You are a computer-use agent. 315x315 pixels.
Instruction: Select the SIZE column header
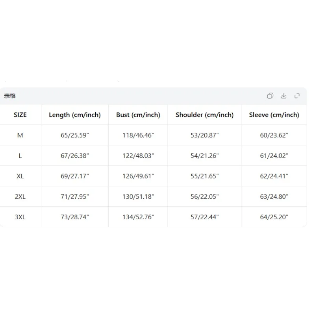[20, 115]
